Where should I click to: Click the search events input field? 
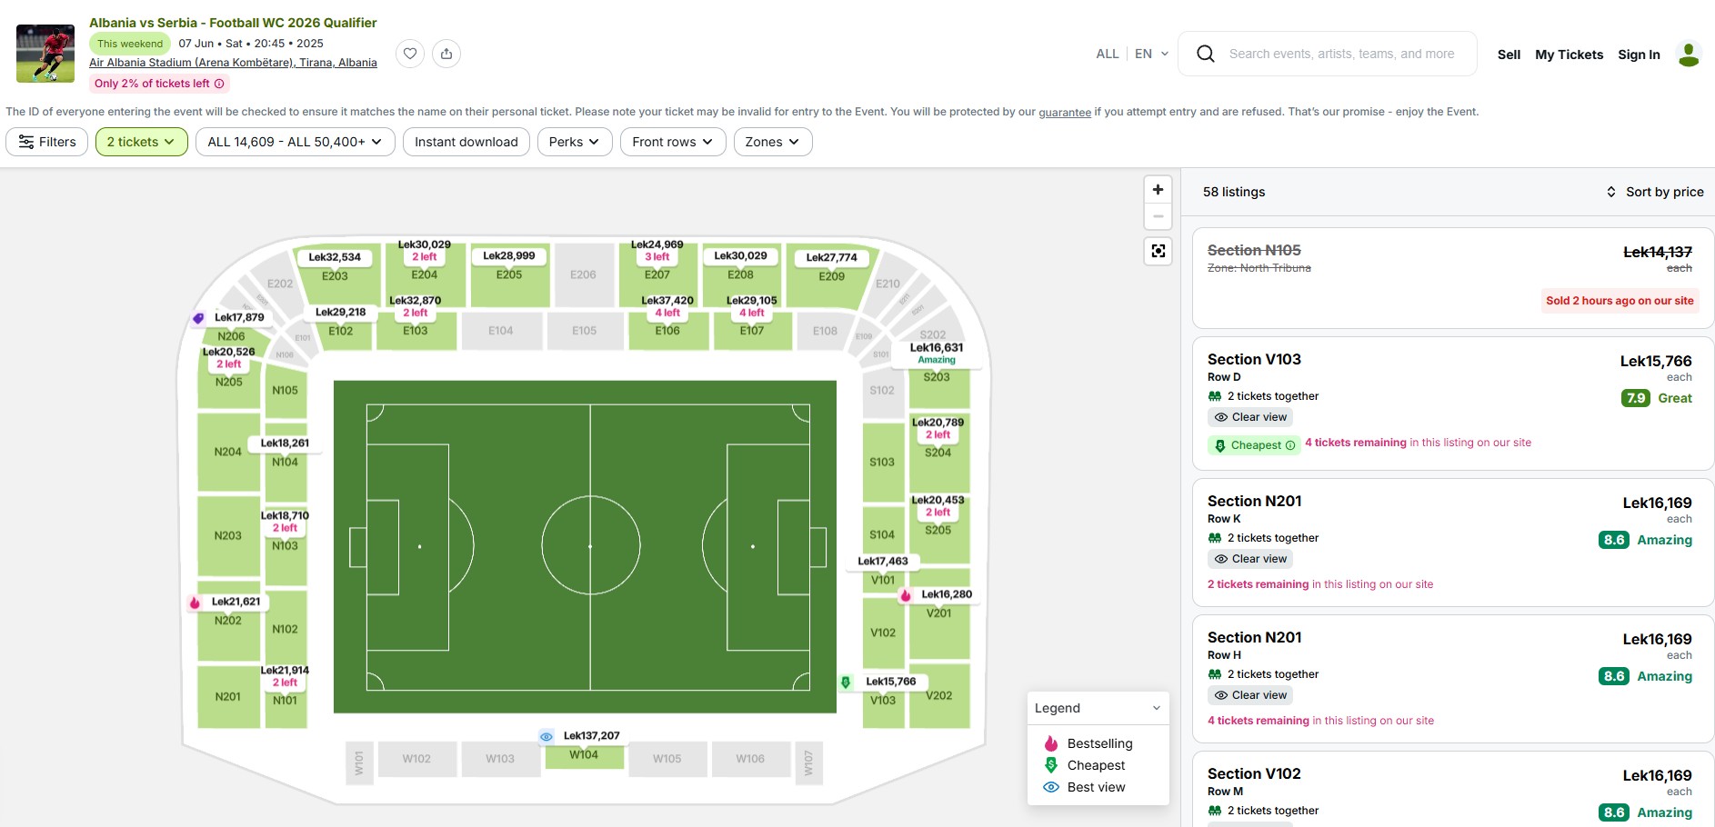click(1341, 55)
